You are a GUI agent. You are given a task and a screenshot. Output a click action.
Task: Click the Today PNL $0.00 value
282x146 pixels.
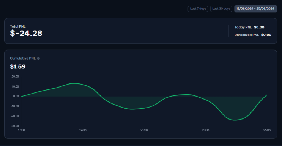click(259, 27)
